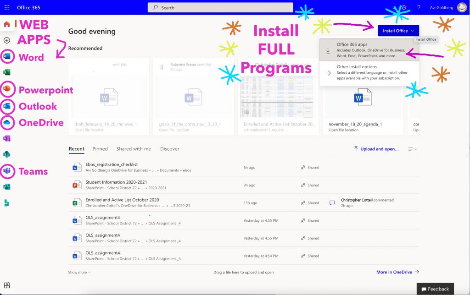Image resolution: width=470 pixels, height=295 pixels.
Task: Go to the Home icon in sidebar
Action: coord(7,24)
